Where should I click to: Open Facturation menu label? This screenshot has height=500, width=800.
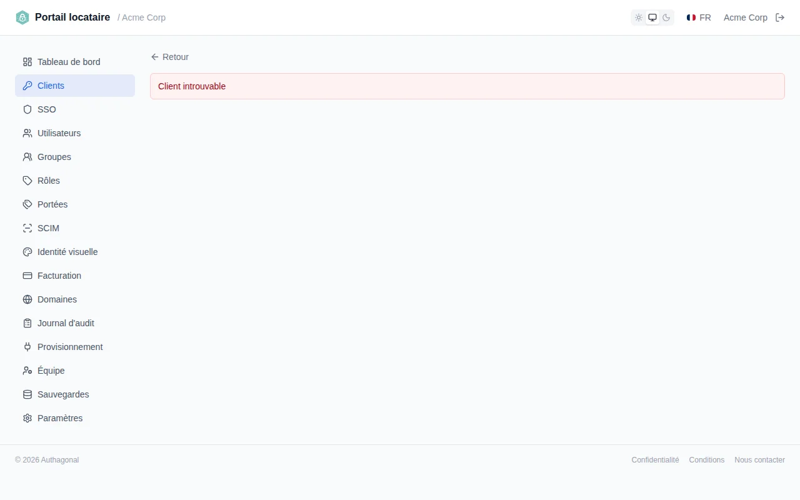59,276
